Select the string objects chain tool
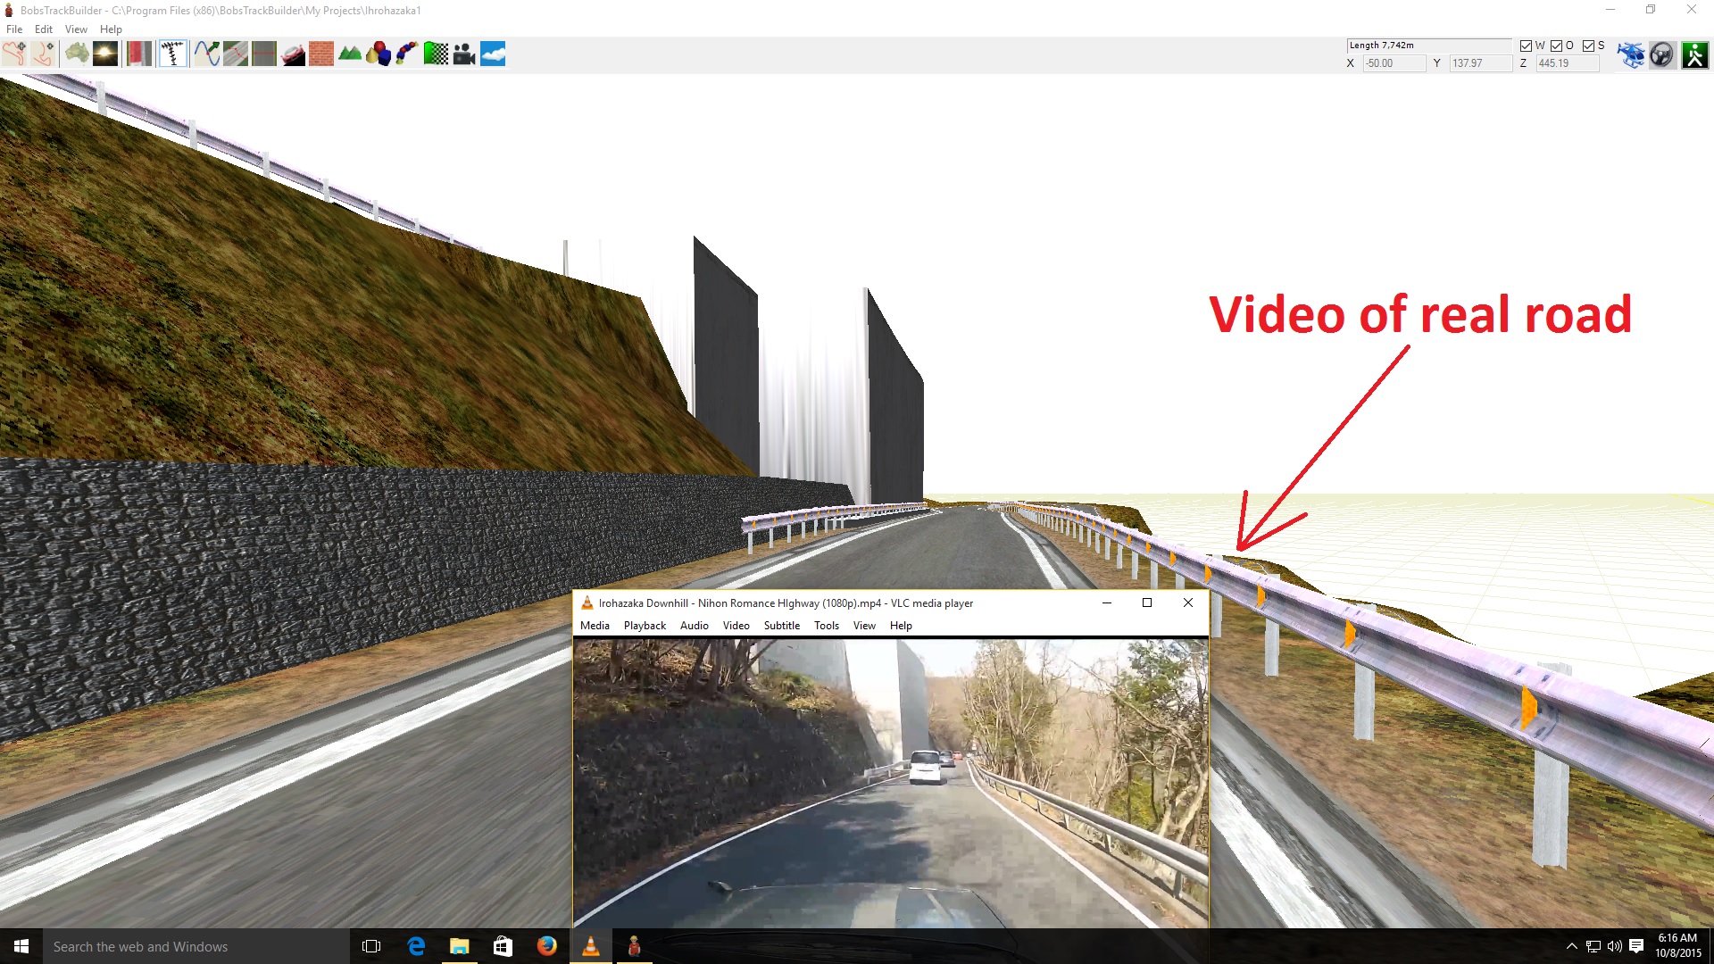The width and height of the screenshot is (1714, 964). [407, 54]
